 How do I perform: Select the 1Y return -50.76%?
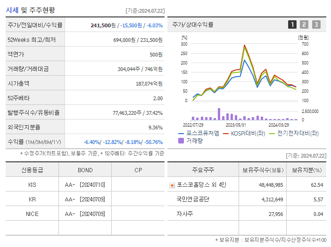point(153,142)
